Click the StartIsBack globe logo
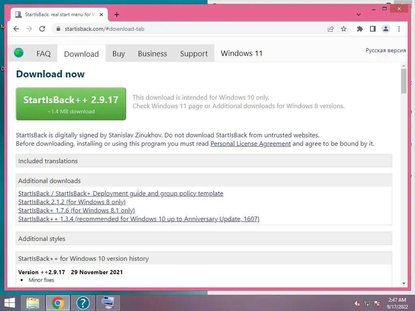This screenshot has height=311, width=415. coord(19,53)
